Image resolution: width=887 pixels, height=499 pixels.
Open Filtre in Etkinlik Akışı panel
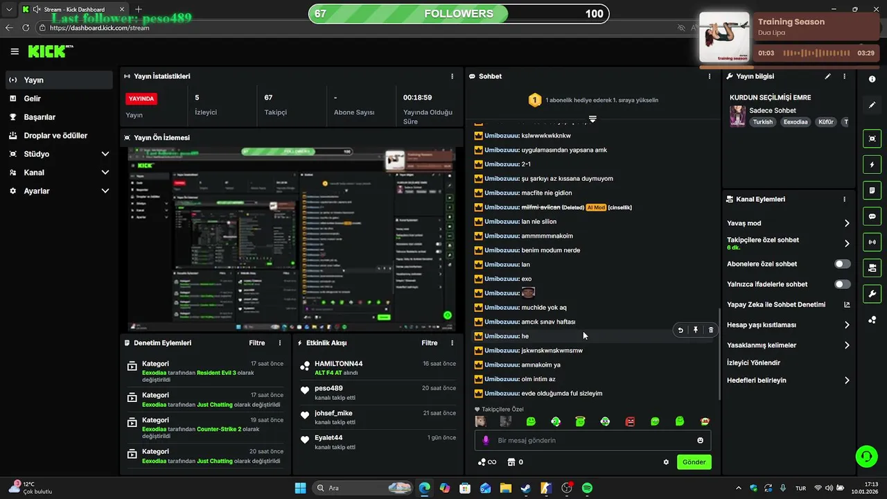[430, 343]
